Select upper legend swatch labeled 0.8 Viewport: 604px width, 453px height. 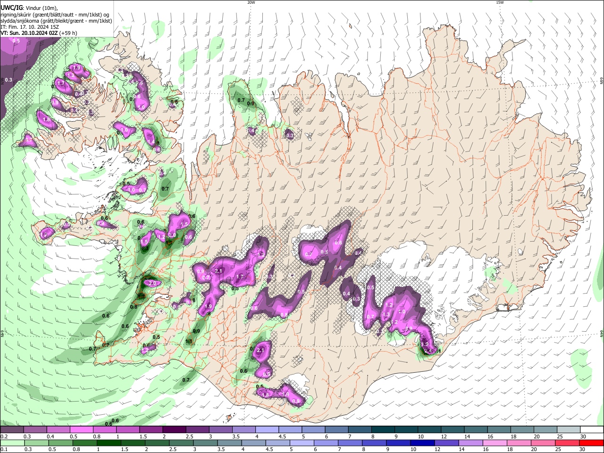click(105, 430)
